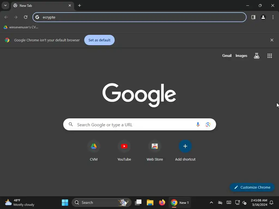
Task: Click the address bar containing ecrypte
Action: pos(139,17)
